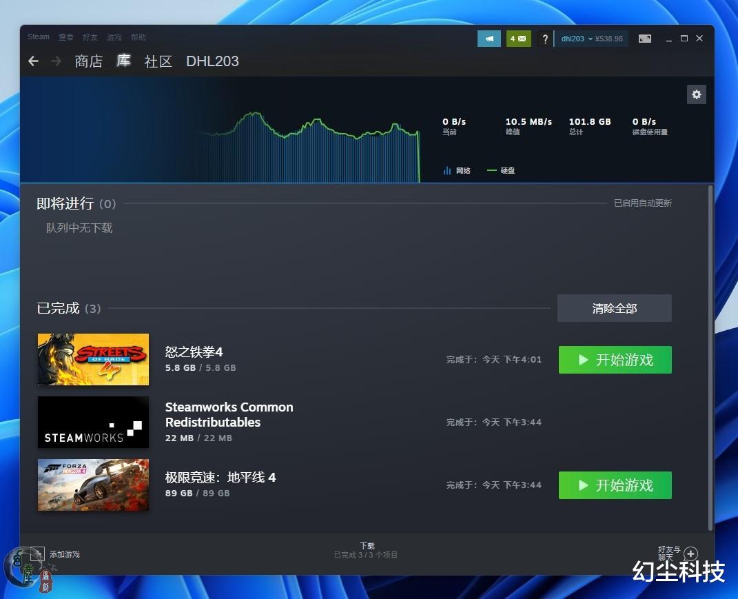Open the inbox showing 4 new messages
Viewport: 738px width, 599px height.
(x=518, y=39)
